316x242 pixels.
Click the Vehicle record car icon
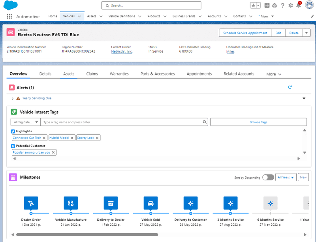(x=11, y=32)
